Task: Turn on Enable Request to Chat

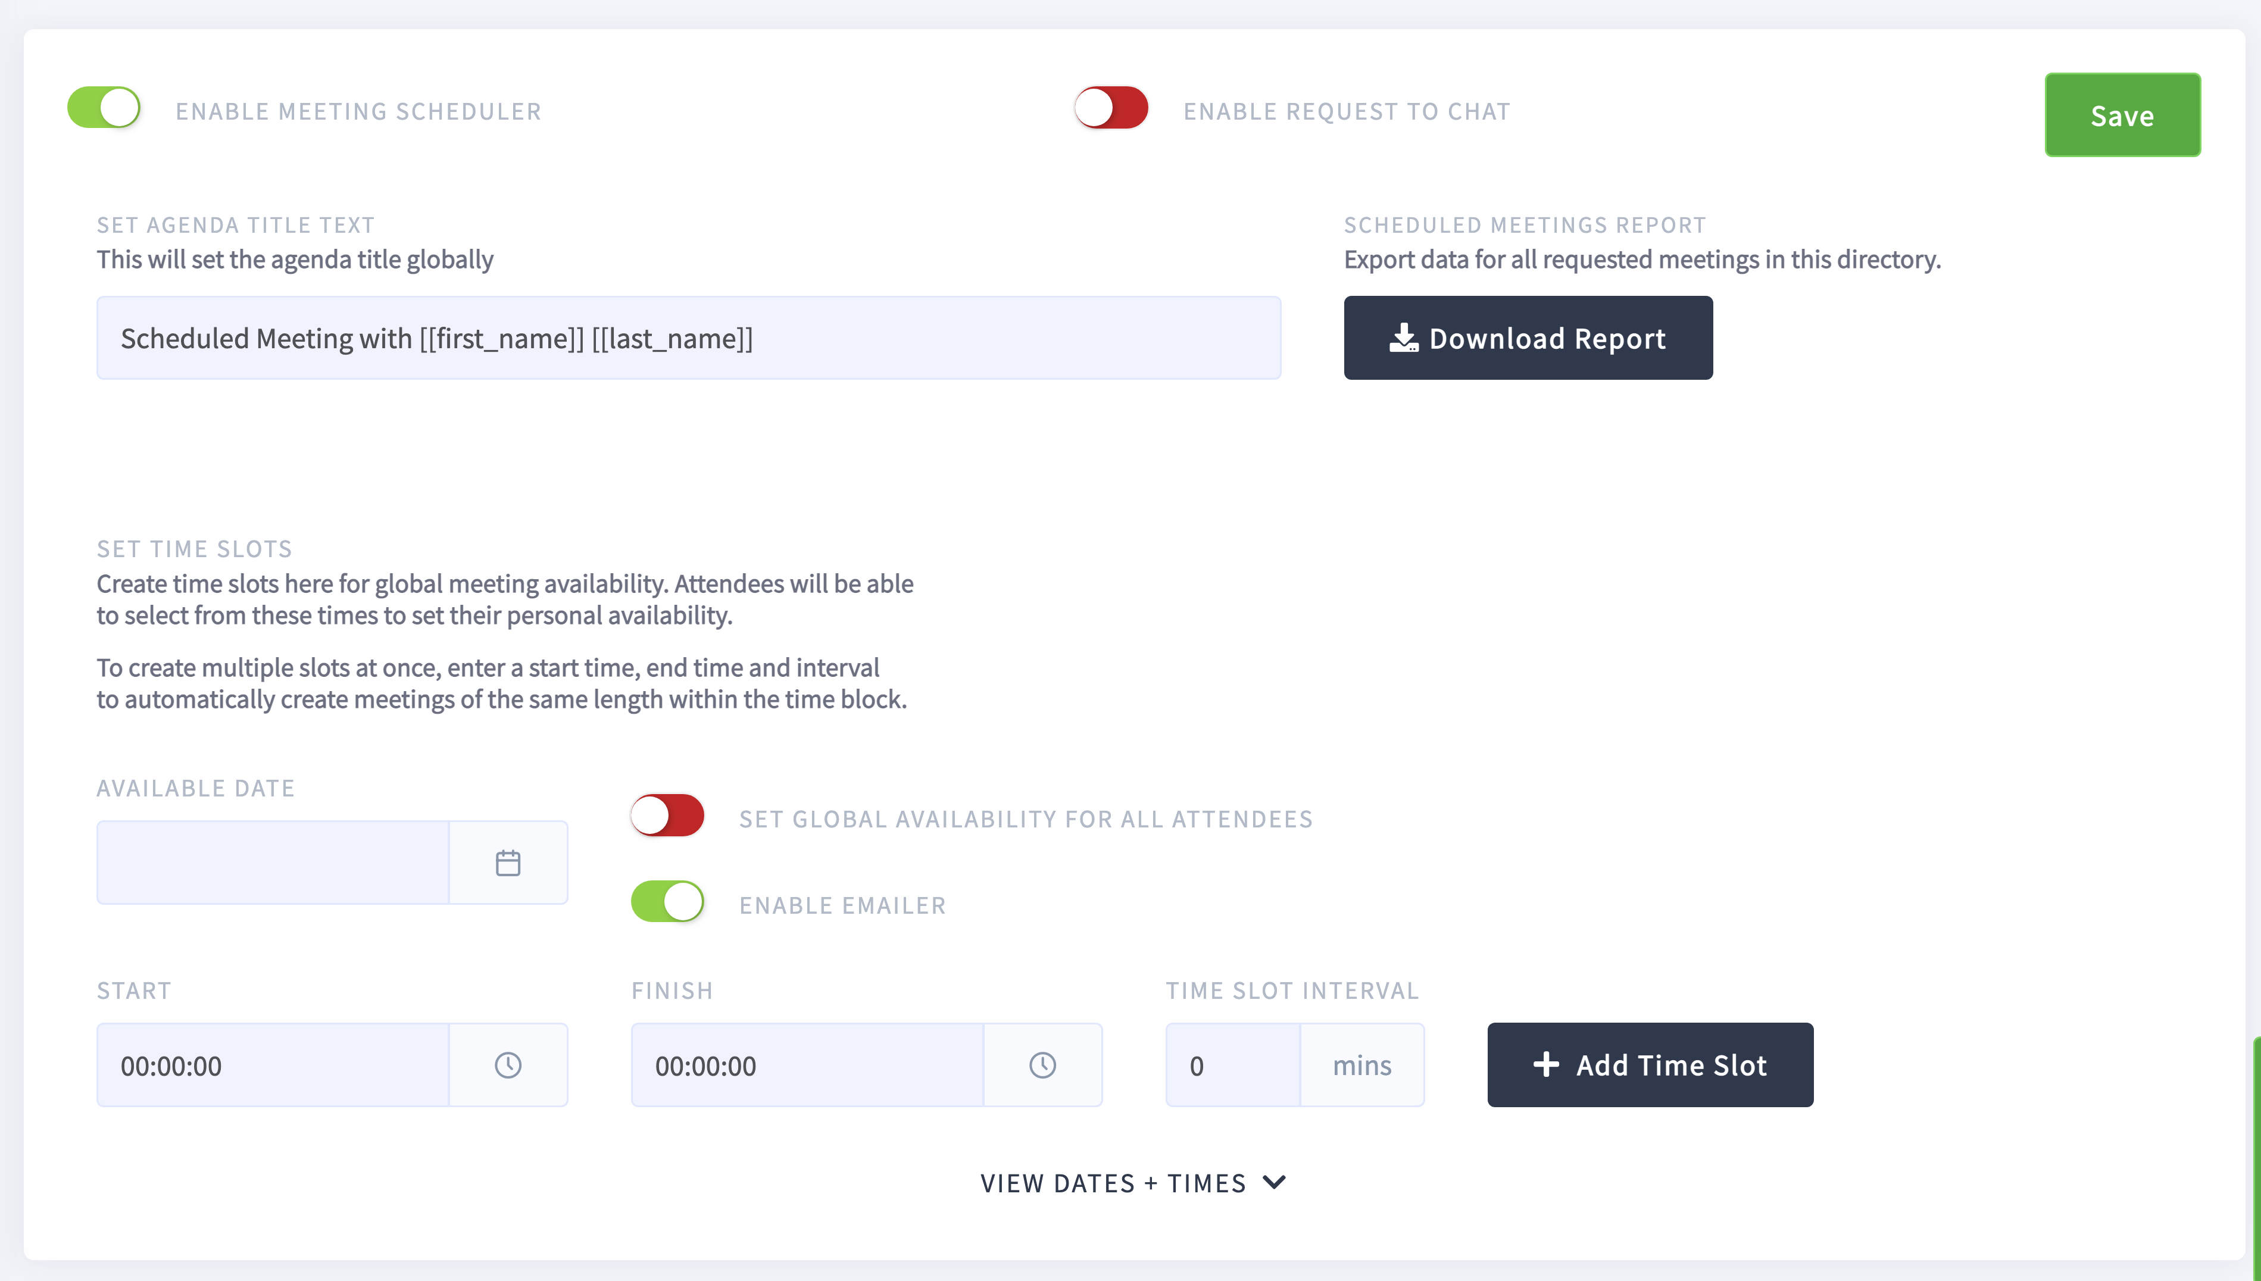Action: [1111, 107]
